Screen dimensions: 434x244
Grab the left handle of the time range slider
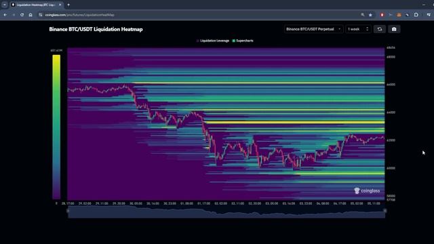pyautogui.click(x=68, y=211)
